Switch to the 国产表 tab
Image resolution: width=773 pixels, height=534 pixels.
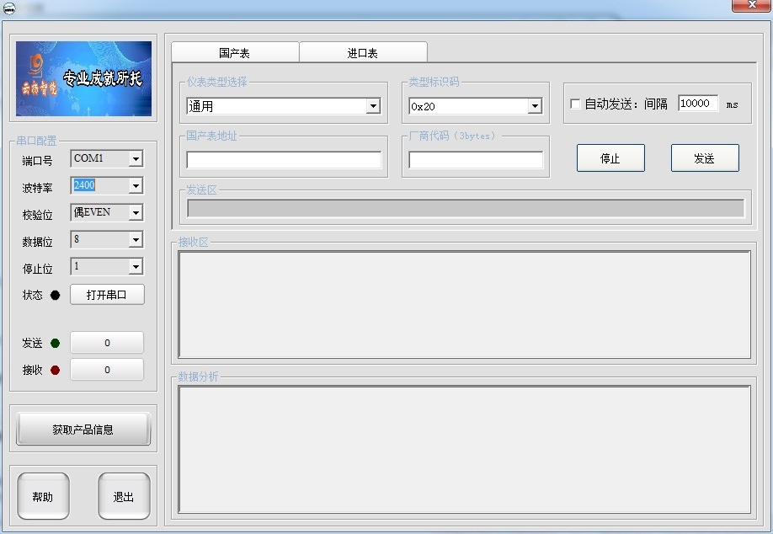click(x=235, y=53)
